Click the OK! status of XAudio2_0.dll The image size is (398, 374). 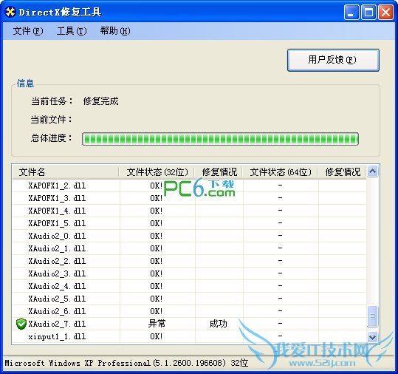coord(156,236)
